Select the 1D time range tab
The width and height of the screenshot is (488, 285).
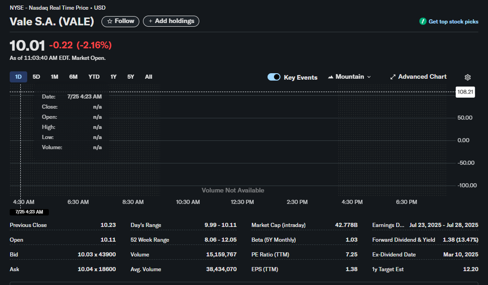18,77
